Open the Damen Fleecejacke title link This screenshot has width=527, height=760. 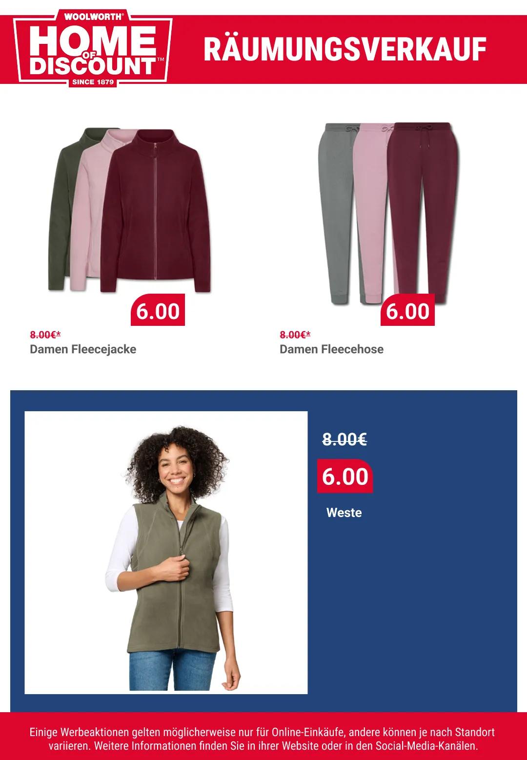(83, 349)
